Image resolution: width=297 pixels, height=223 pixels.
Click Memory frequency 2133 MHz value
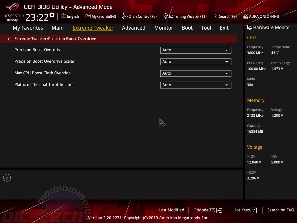(x=255, y=116)
